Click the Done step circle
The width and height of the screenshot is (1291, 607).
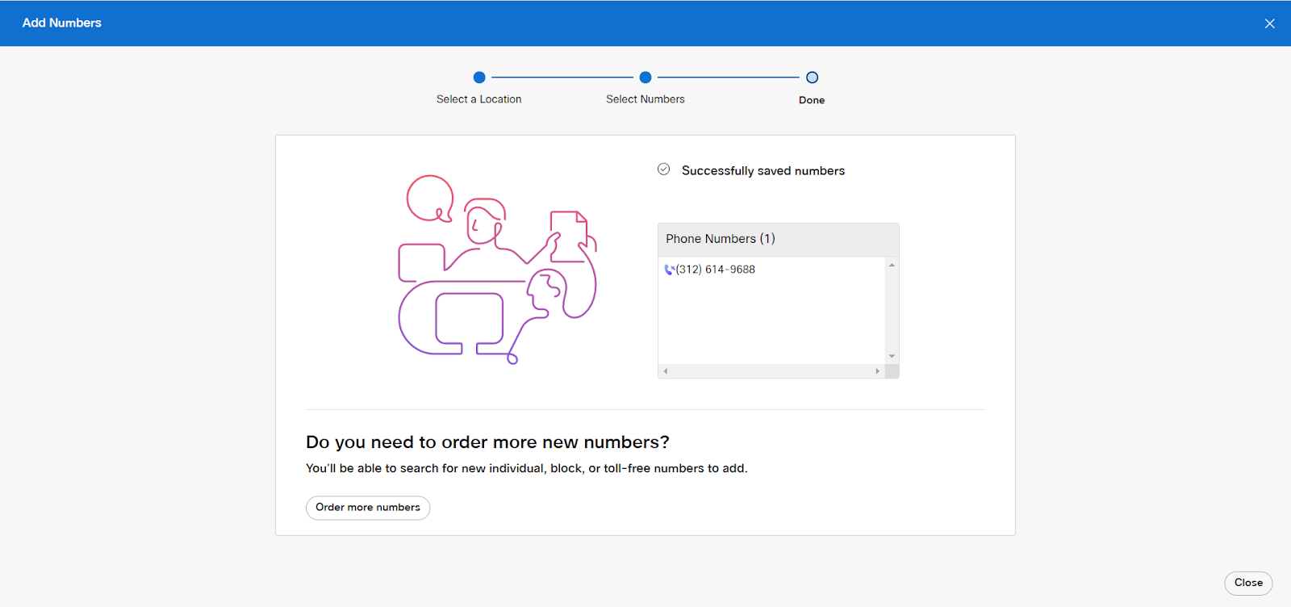[813, 77]
